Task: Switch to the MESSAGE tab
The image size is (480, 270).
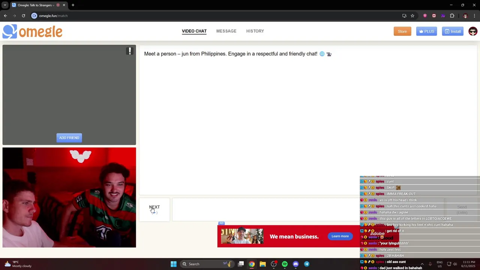Action: tap(226, 31)
